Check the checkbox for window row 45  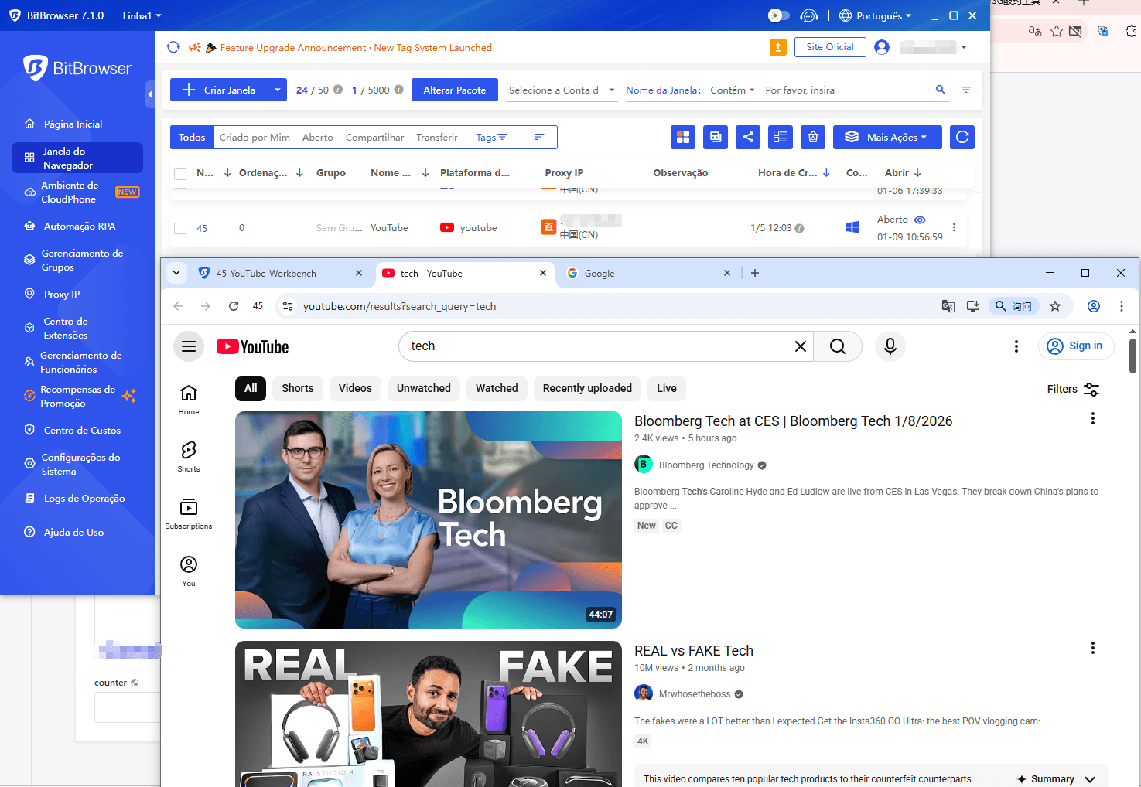click(180, 228)
